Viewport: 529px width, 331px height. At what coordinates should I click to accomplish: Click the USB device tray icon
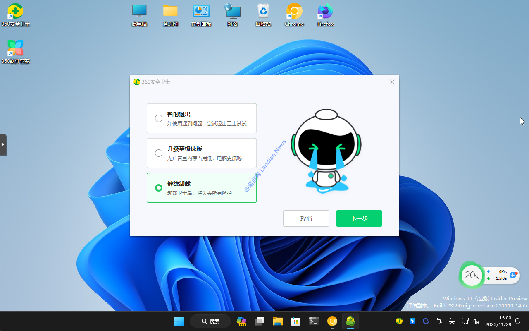439,321
